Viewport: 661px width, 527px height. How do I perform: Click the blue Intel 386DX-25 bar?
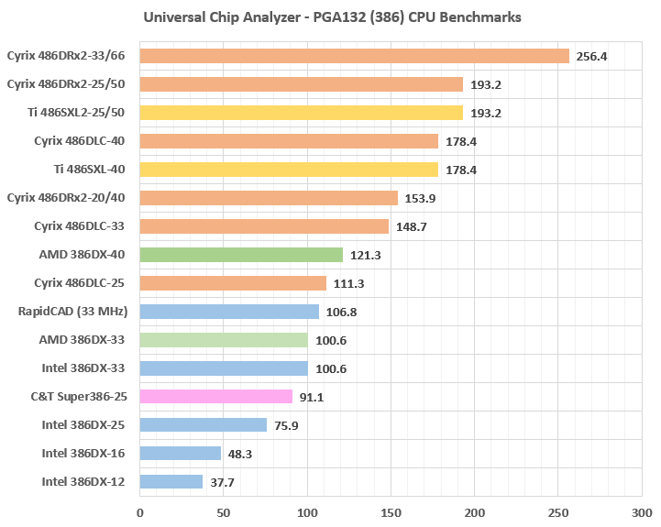(x=204, y=424)
